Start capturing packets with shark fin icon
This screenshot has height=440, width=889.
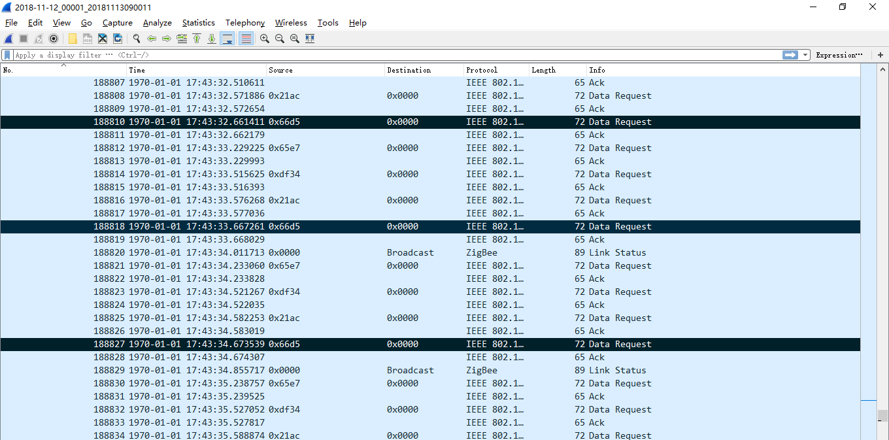8,39
